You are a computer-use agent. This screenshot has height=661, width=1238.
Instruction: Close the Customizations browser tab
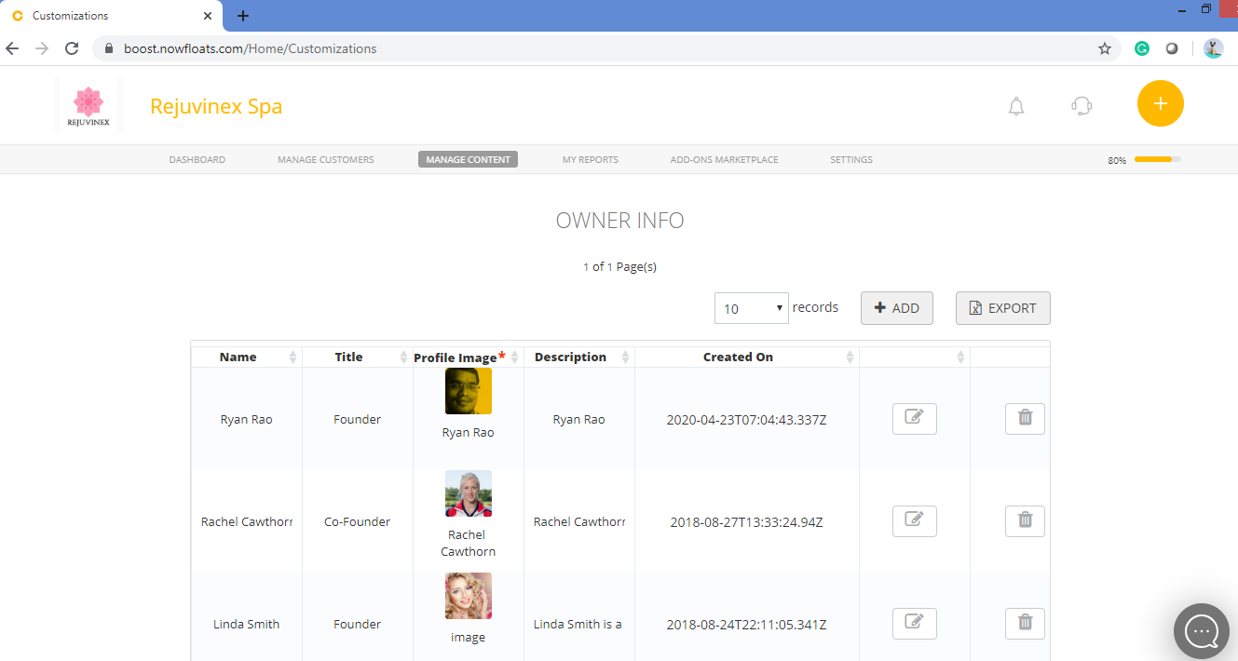(x=209, y=16)
